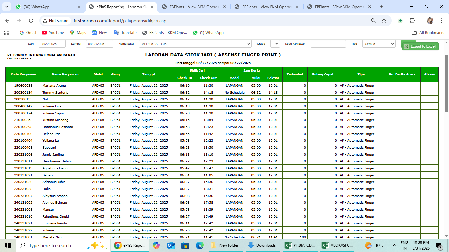
Task: Click the Kode Karyawan input field
Action: pos(328,44)
